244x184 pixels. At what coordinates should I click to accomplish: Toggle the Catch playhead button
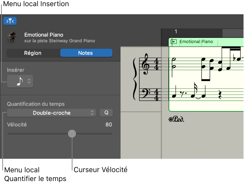[x=10, y=21]
